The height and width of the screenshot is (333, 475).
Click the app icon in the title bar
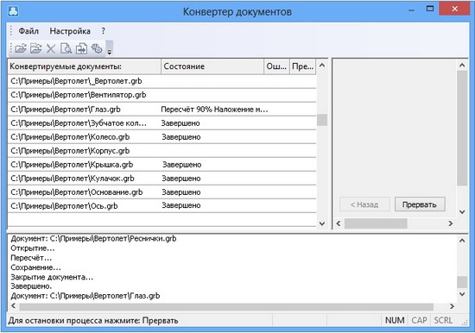13,11
